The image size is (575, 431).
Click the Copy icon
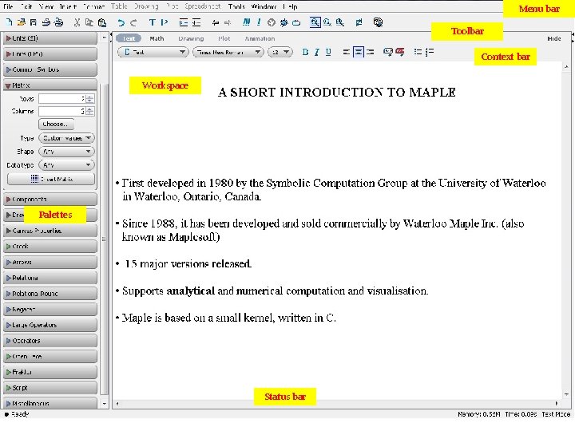[89, 22]
